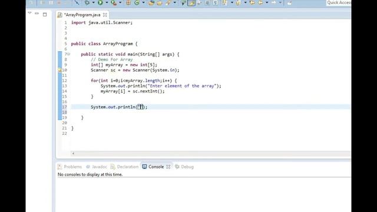The height and width of the screenshot is (212, 377).
Task: Toggle Java editor breadcrumb icon
Action: (183, 2)
